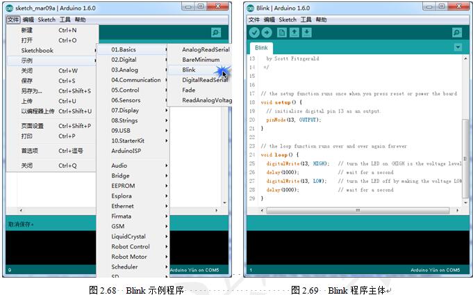Expand 06.Sensors examples submenu
Screen dimensions: 473x295
[133, 100]
